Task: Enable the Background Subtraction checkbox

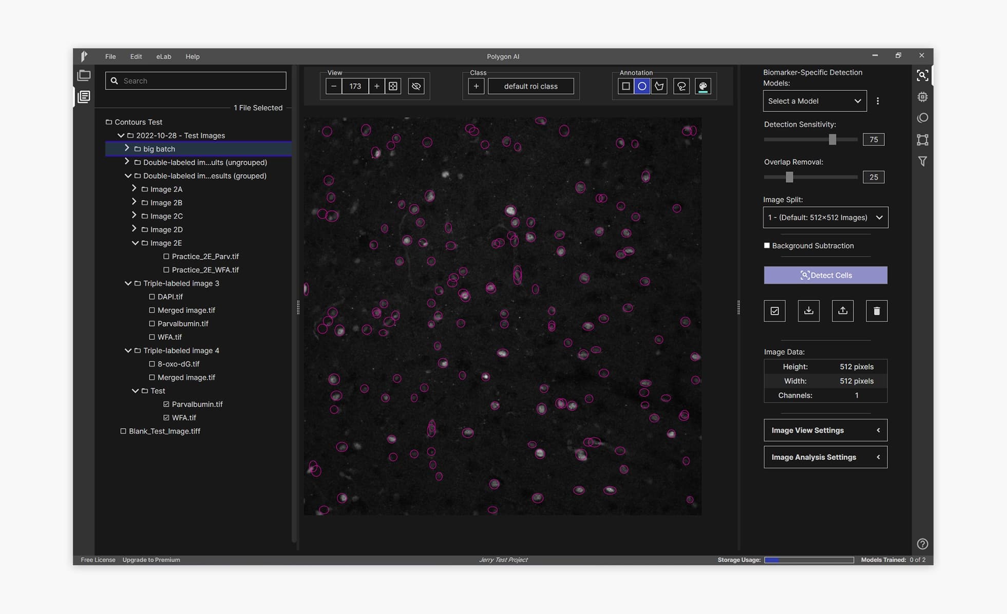Action: 767,245
